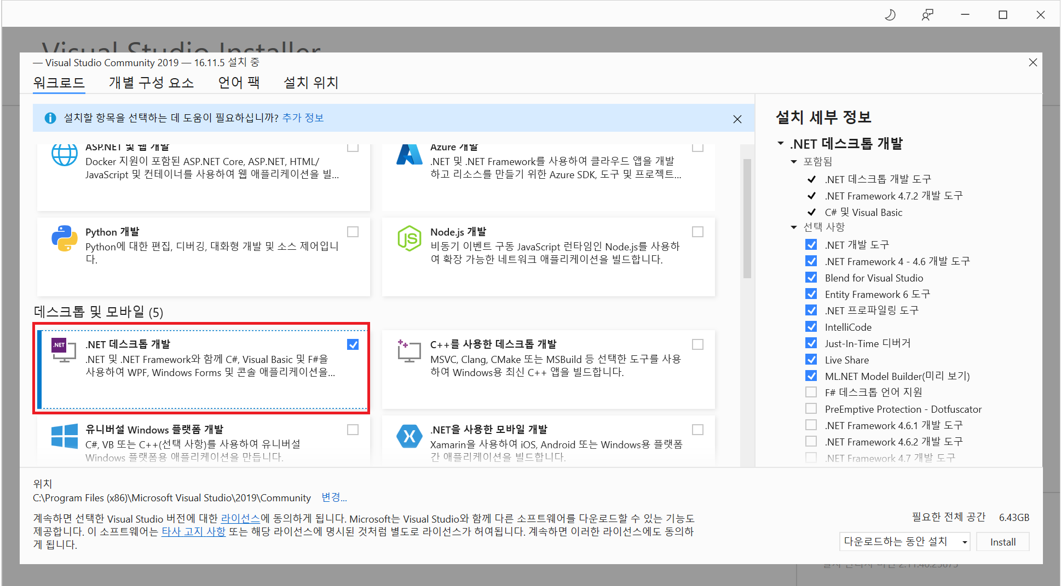This screenshot has width=1061, height=586.
Task: Uncheck Entity Framework 6 도구 option
Action: [x=811, y=294]
